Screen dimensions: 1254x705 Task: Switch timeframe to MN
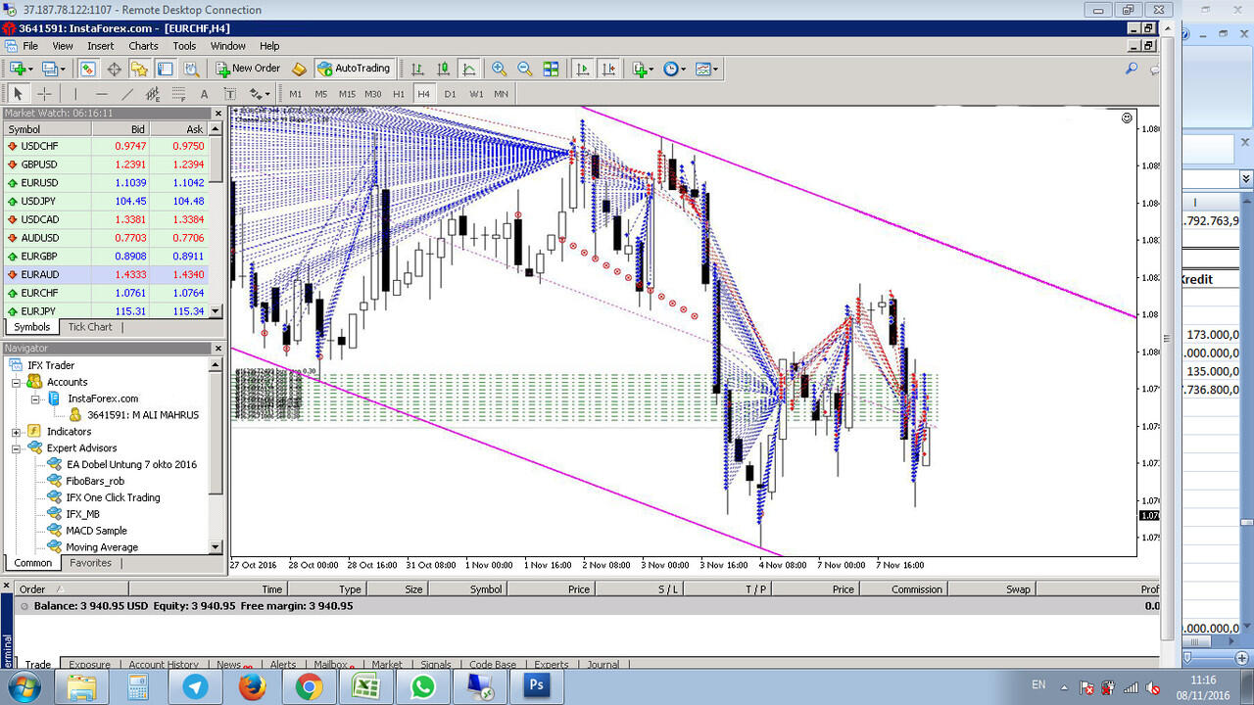coord(502,94)
